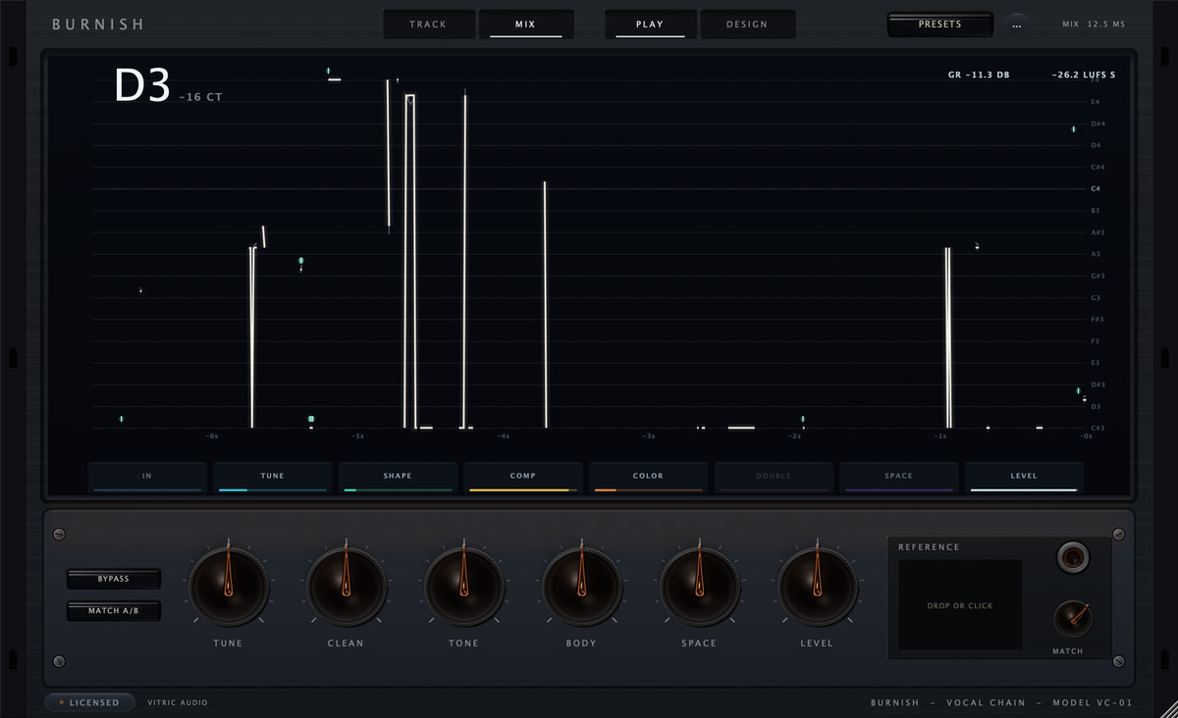
Task: Click the TUNE knob
Action: [228, 587]
